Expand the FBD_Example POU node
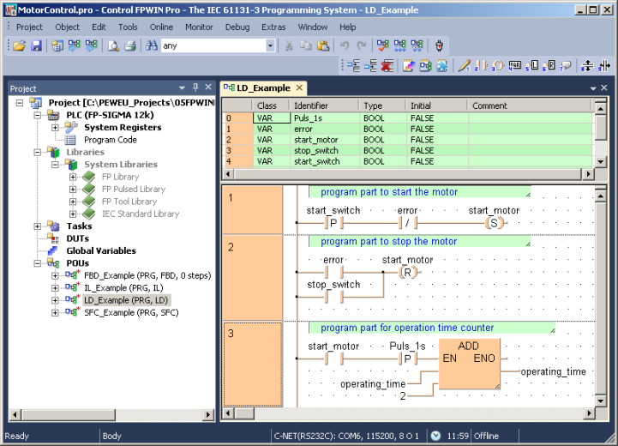 point(55,275)
